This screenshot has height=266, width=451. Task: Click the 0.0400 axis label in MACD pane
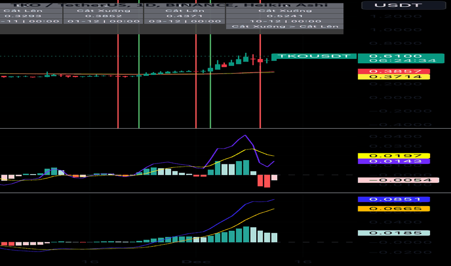[x=397, y=136]
